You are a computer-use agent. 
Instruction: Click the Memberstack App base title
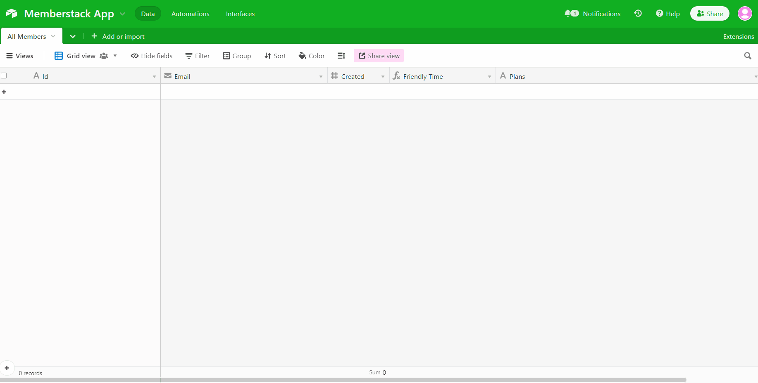click(x=69, y=14)
